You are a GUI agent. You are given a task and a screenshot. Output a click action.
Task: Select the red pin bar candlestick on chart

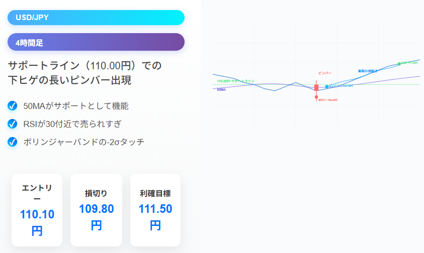coord(316,88)
